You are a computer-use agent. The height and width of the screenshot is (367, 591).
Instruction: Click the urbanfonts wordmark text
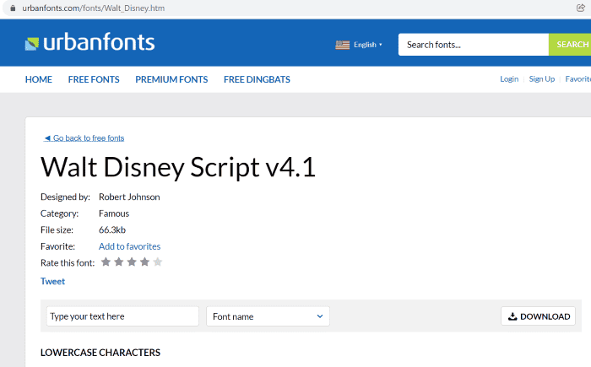pos(99,42)
